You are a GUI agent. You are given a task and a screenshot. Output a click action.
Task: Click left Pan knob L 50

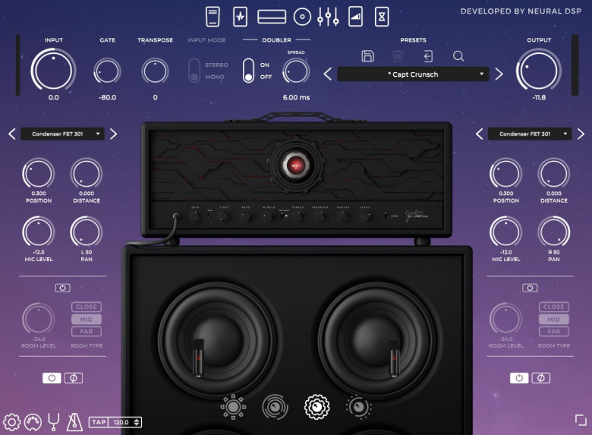point(87,232)
